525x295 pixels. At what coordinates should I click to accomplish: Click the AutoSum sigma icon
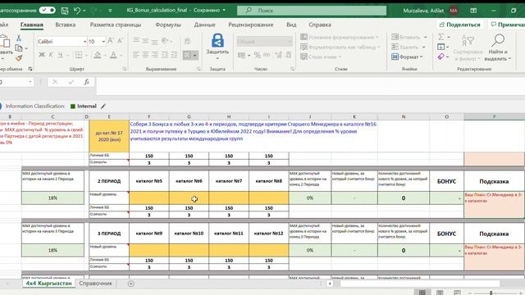click(441, 37)
